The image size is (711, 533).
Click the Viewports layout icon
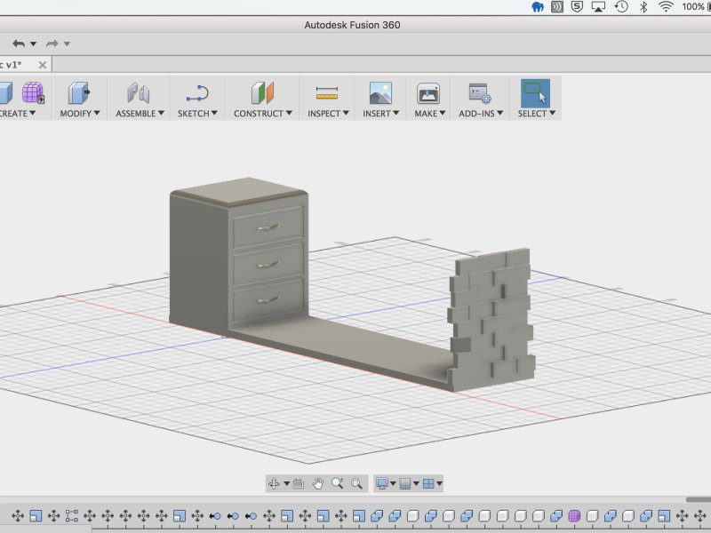(x=428, y=483)
